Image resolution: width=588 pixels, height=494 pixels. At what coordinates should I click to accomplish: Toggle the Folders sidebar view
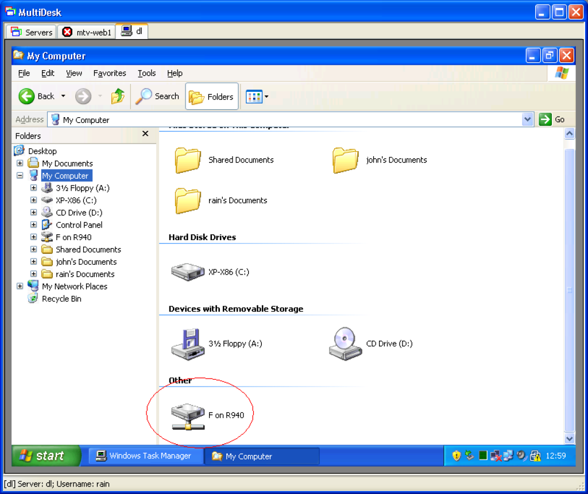tap(211, 96)
